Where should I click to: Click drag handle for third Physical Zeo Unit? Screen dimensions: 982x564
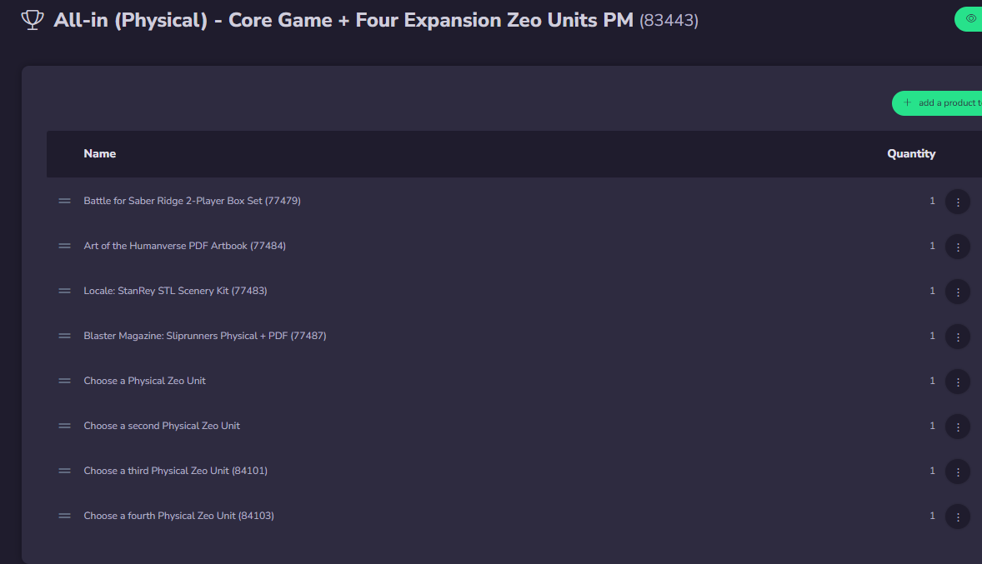pyautogui.click(x=64, y=471)
